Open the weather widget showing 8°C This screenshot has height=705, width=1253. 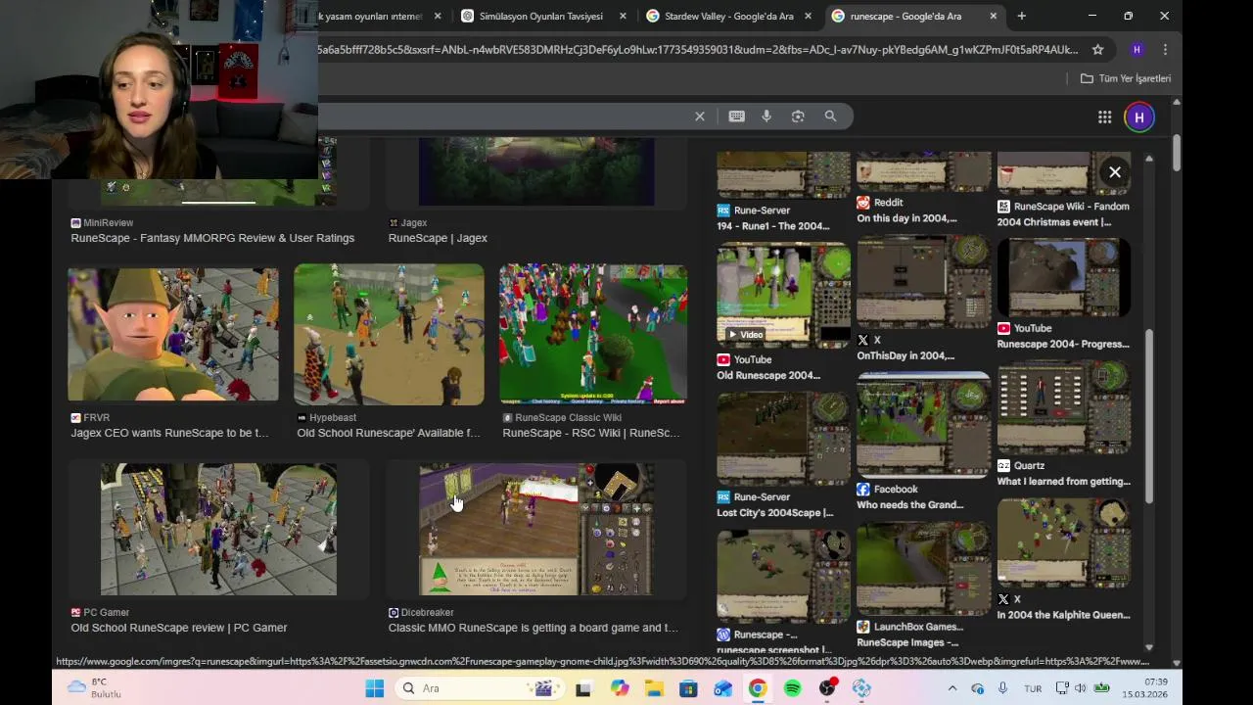(x=94, y=688)
